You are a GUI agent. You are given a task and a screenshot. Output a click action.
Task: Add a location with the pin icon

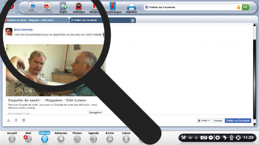(16, 120)
